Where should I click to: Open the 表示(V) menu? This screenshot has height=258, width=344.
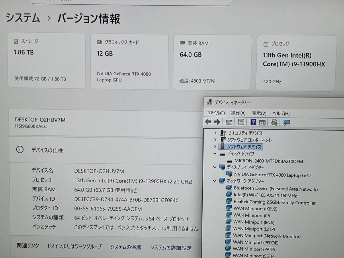coord(259,114)
